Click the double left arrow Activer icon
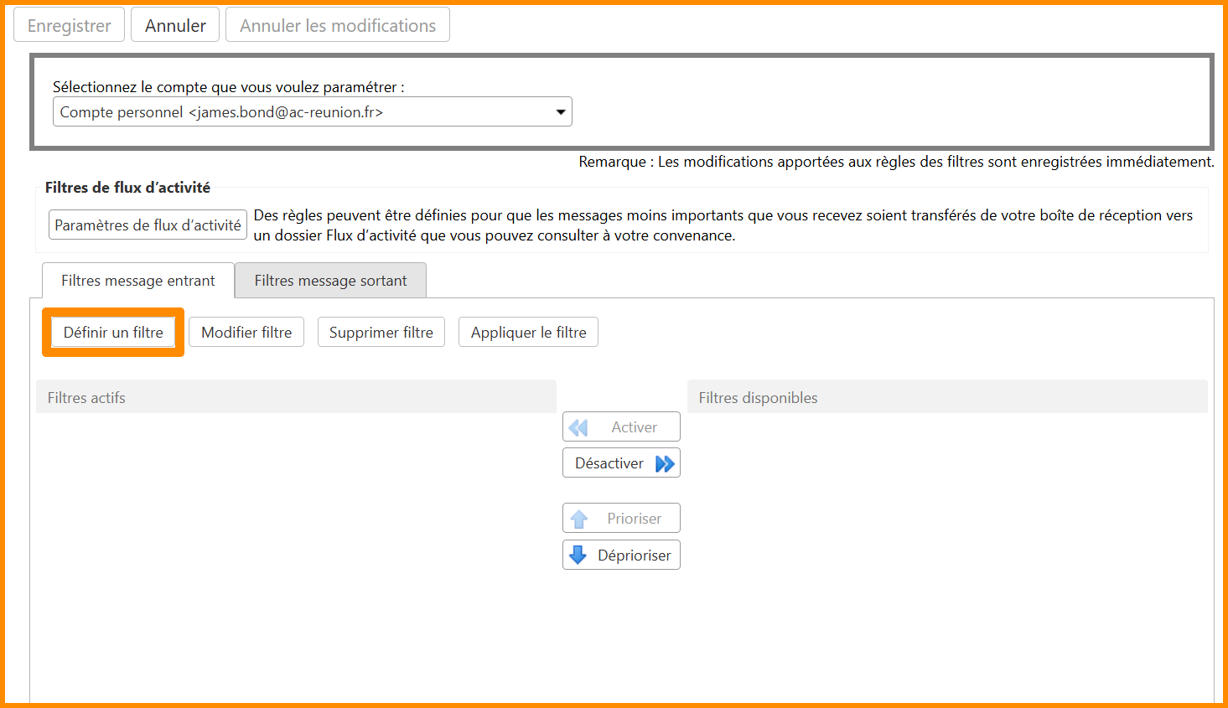Viewport: 1228px width, 708px height. pyautogui.click(x=578, y=427)
